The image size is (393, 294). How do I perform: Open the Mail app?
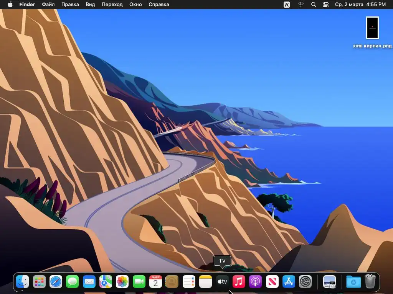89,282
